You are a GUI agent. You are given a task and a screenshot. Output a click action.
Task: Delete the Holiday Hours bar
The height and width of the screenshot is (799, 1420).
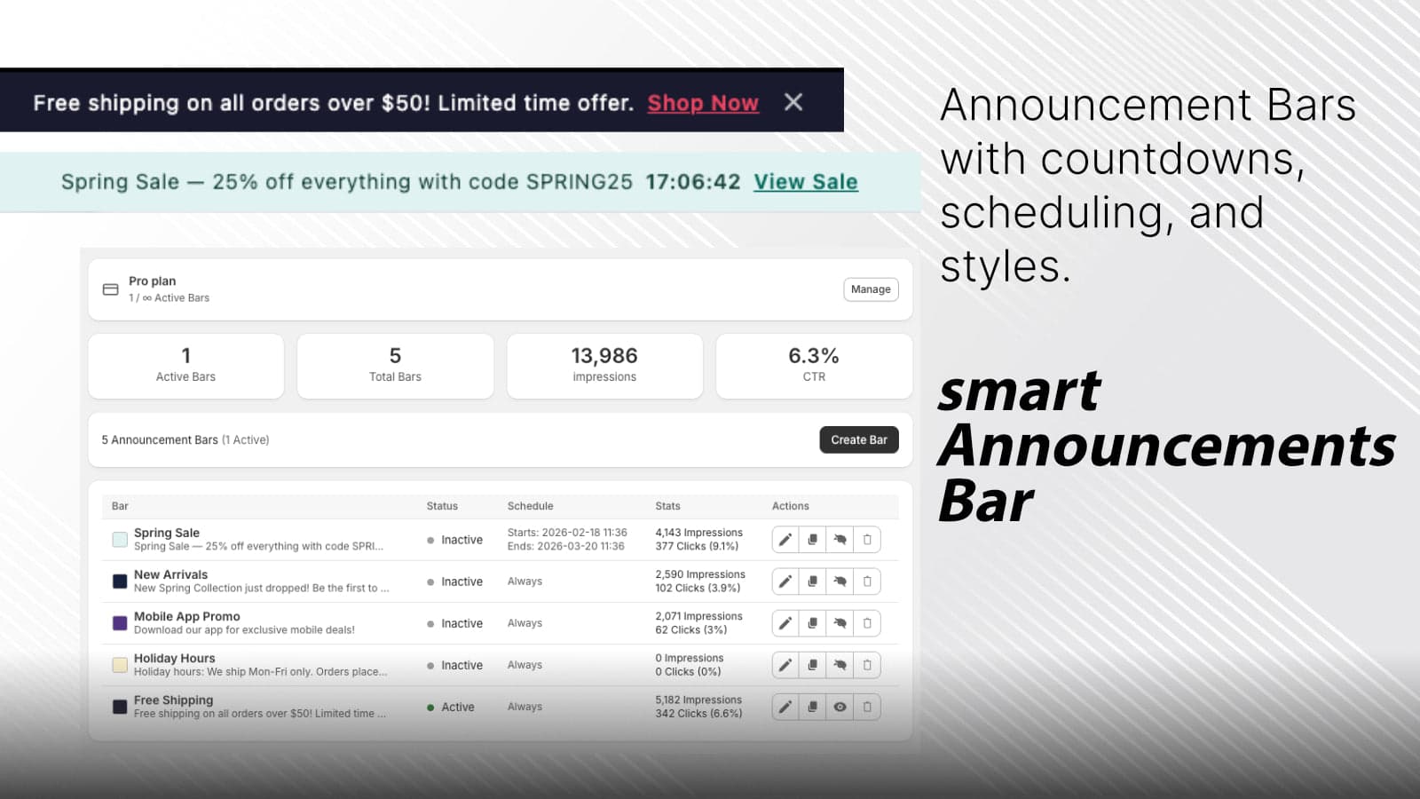pos(867,665)
